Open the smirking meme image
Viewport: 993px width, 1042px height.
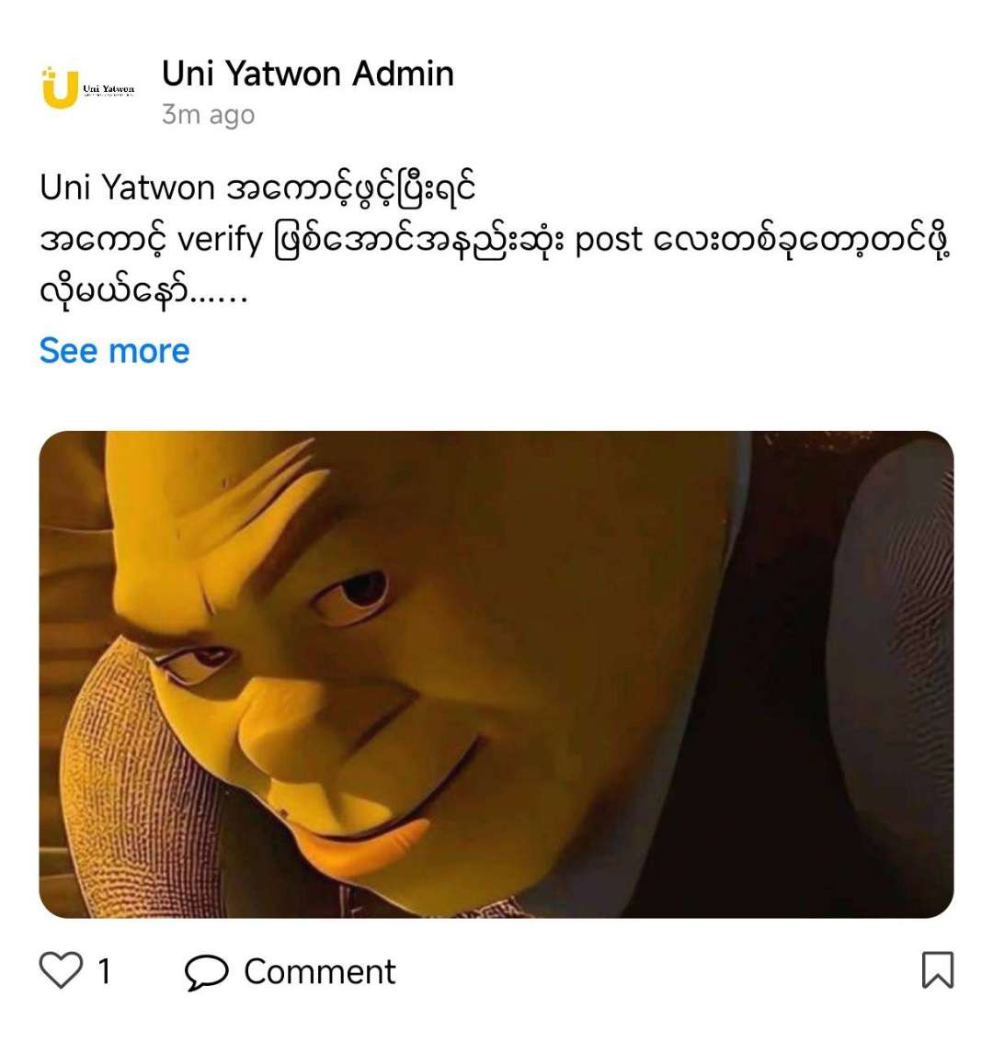coord(496,674)
